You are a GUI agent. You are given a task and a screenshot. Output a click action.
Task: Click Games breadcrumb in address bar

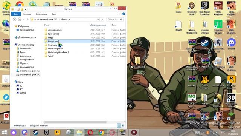(x=64, y=19)
